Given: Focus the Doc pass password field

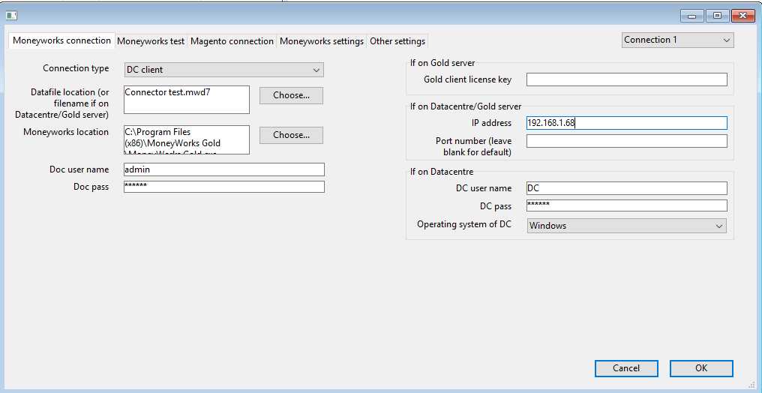Looking at the screenshot, I should click(224, 187).
